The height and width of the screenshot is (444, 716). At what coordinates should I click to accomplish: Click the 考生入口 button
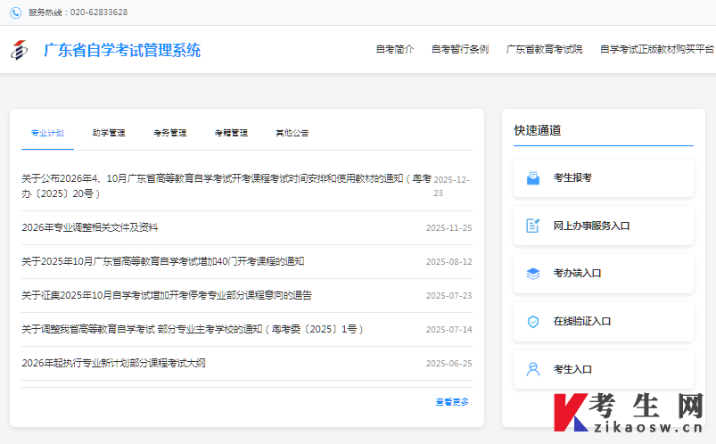604,369
